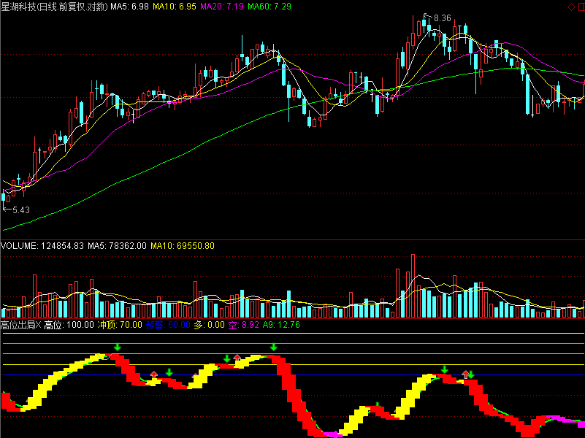Click the red split-square icon beside the diamond
The height and width of the screenshot is (438, 585).
tap(581, 7)
